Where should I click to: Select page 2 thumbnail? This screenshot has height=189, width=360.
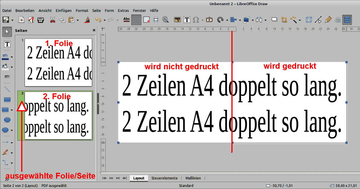pos(58,115)
